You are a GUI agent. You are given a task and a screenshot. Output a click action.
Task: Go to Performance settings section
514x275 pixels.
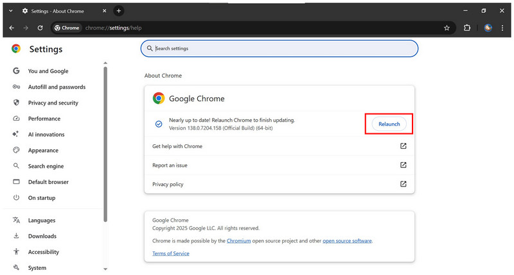click(44, 119)
